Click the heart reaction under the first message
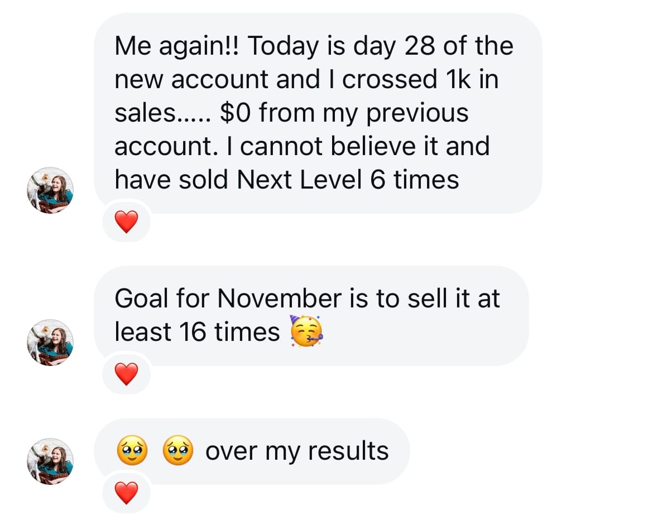 click(127, 223)
